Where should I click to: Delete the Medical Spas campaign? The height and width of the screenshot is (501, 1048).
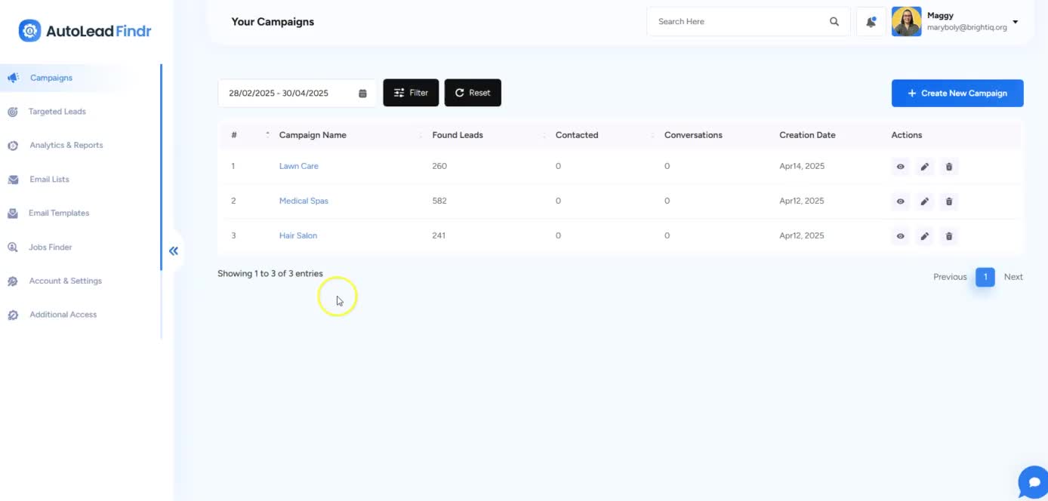coord(949,201)
